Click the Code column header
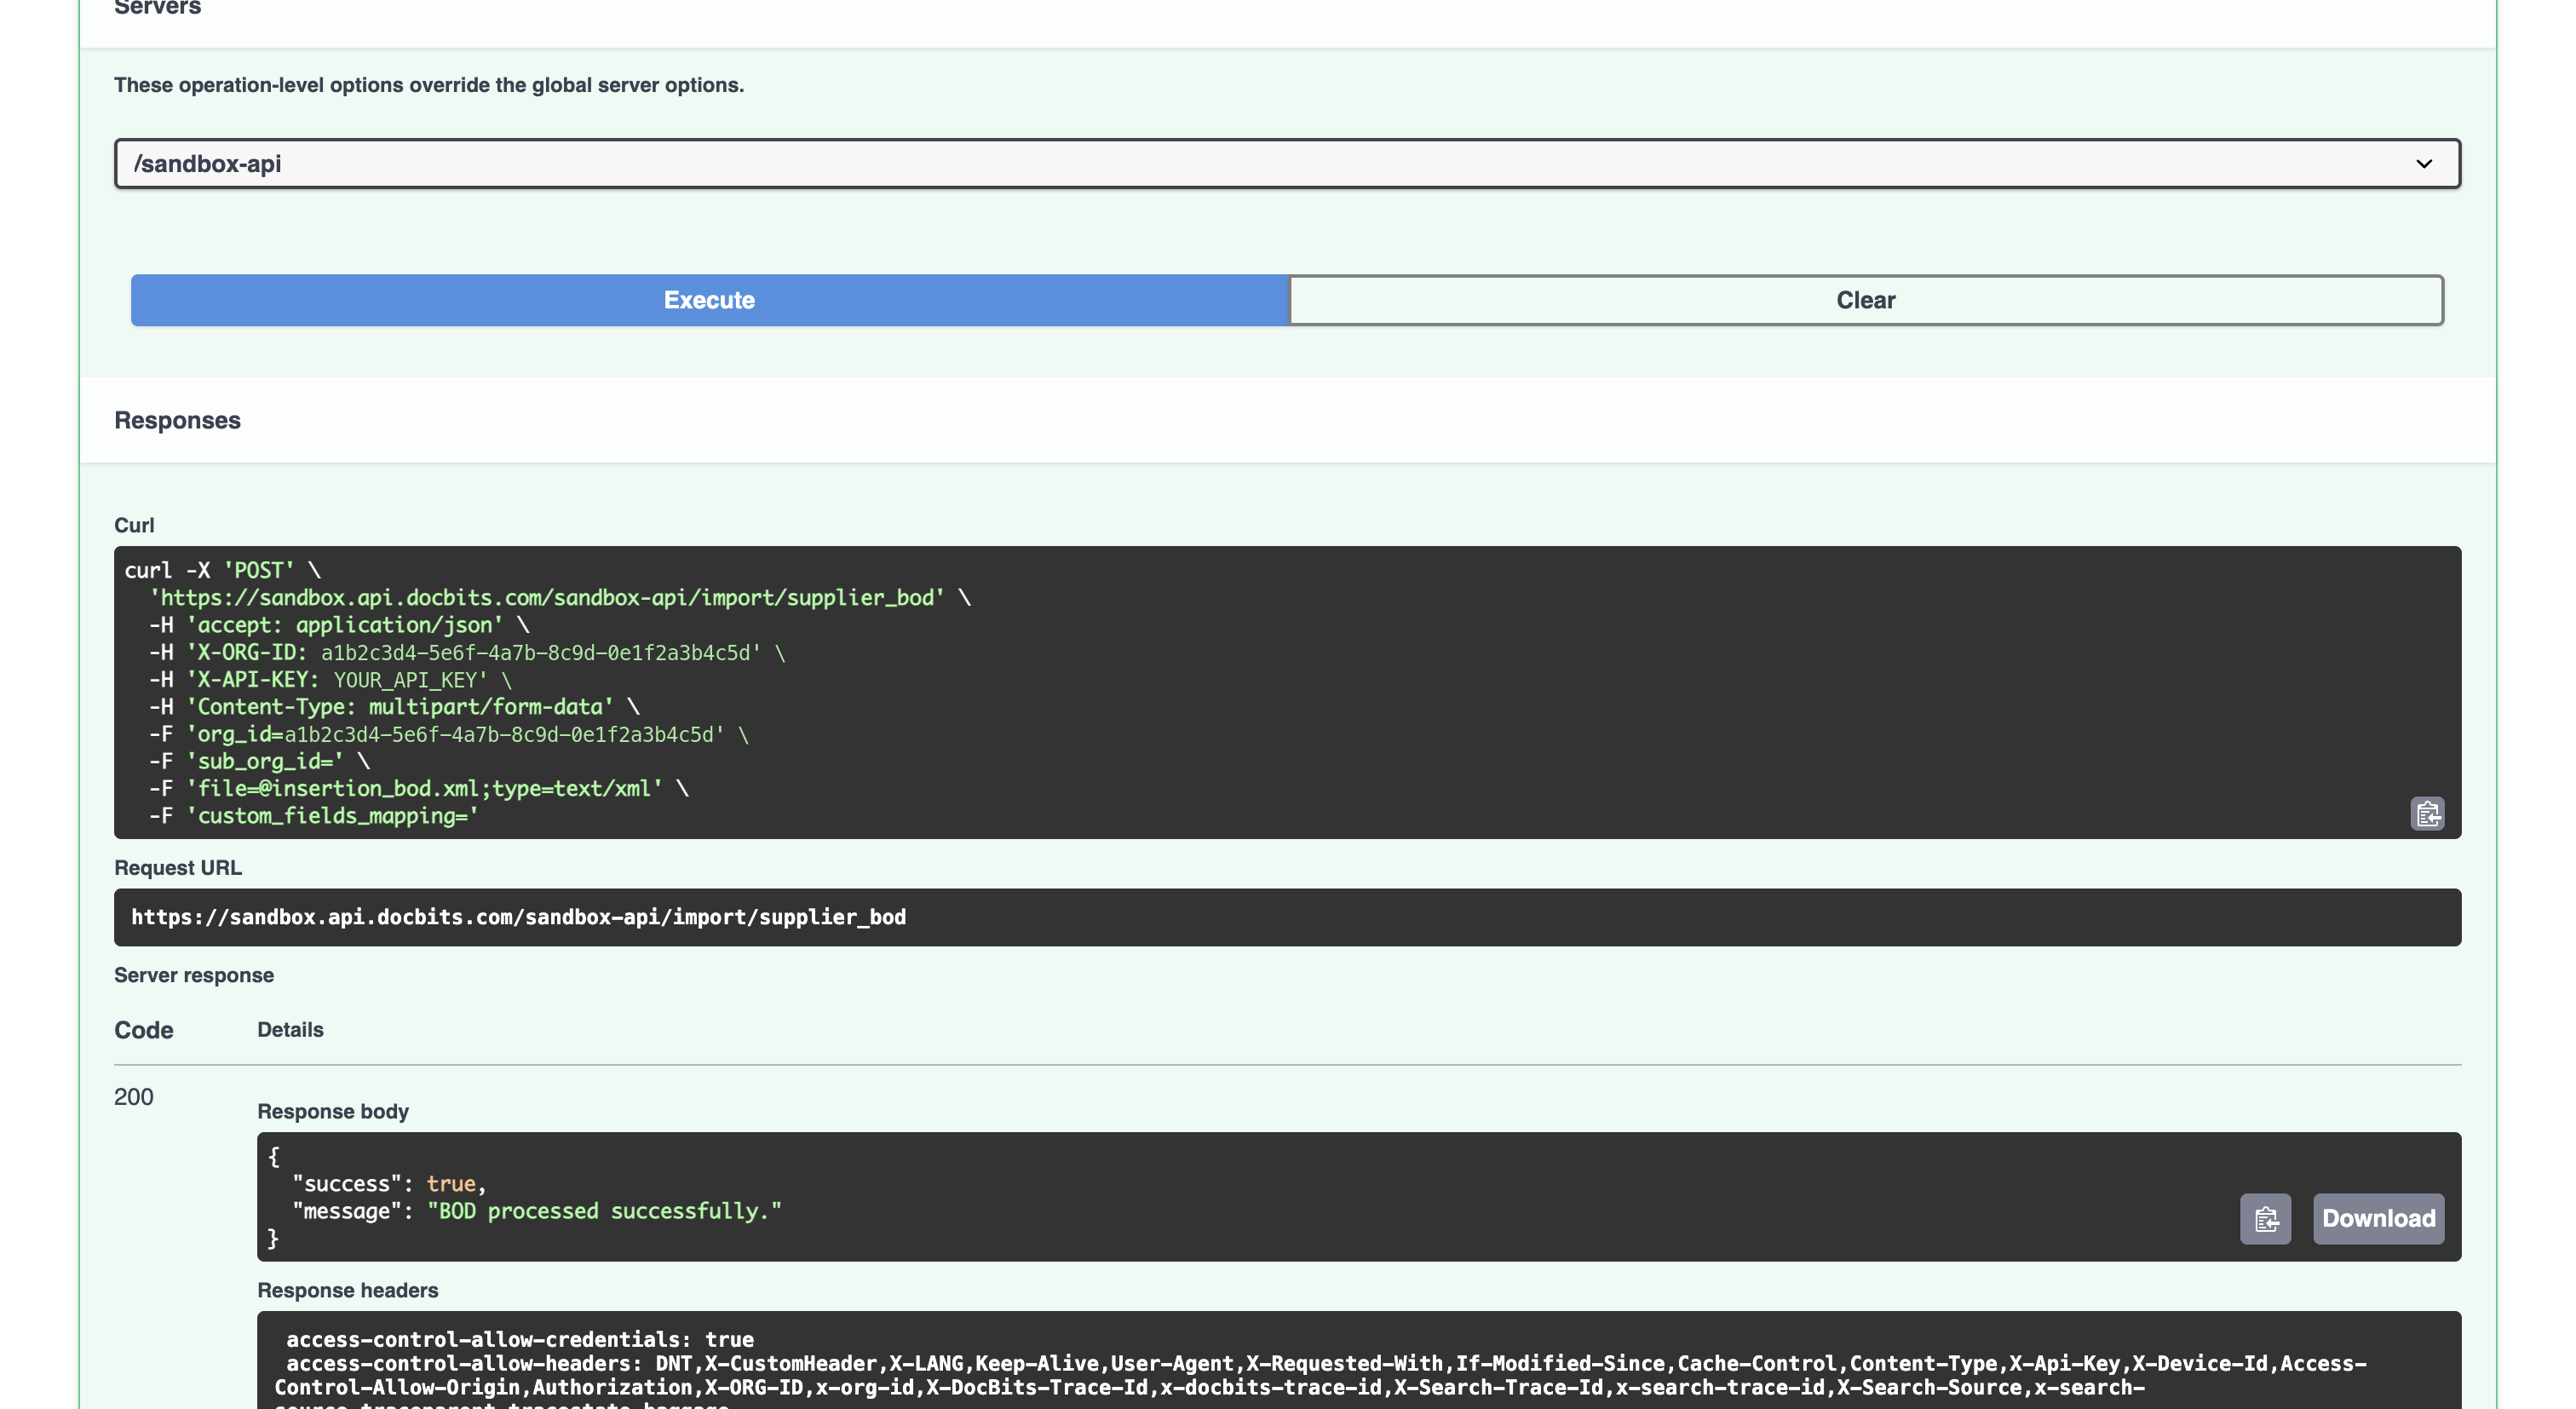2576x1409 pixels. click(x=144, y=1030)
